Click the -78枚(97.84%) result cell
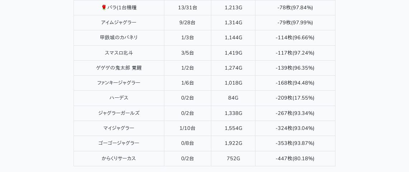The width and height of the screenshot is (409, 172). click(295, 7)
